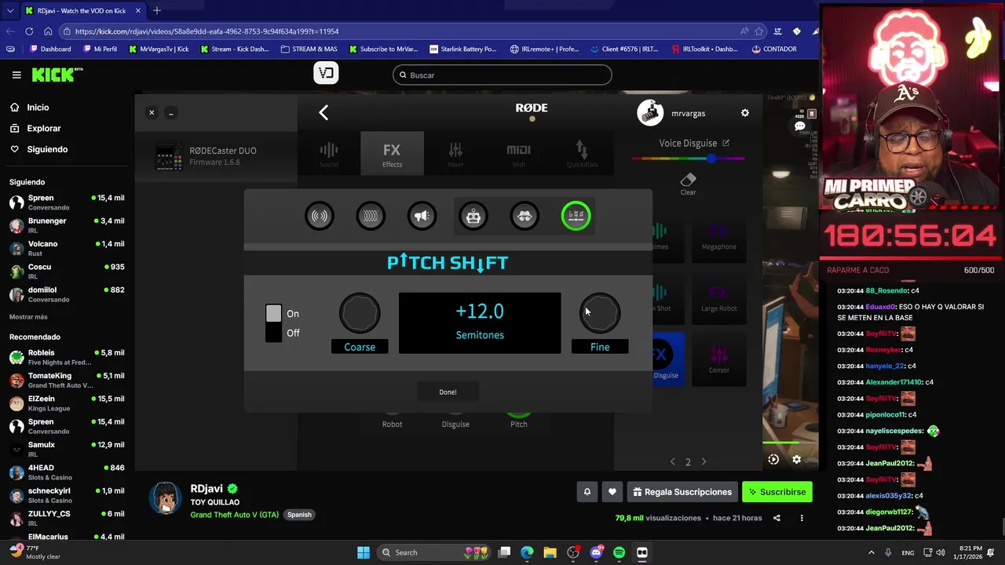Viewport: 1005px width, 565px height.
Task: Open the video more options menu
Action: tap(802, 518)
